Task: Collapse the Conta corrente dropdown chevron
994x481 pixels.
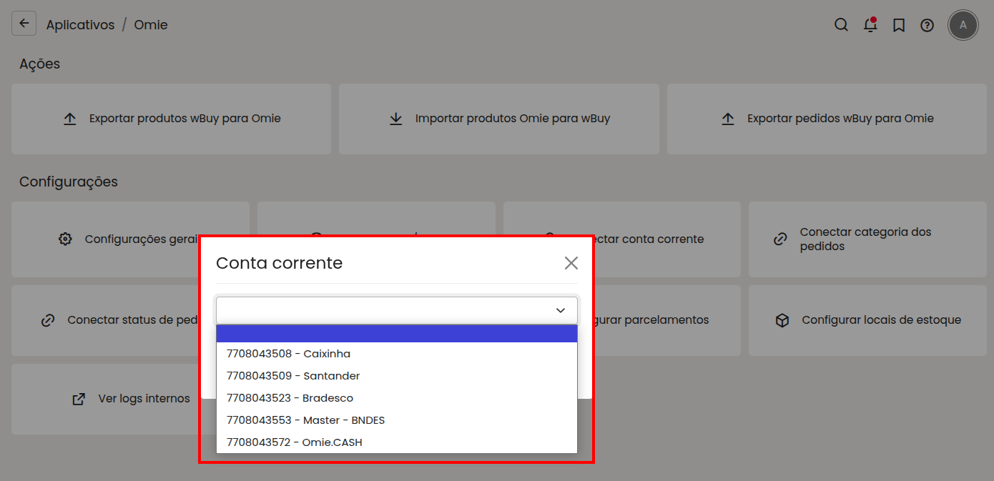Action: [560, 310]
